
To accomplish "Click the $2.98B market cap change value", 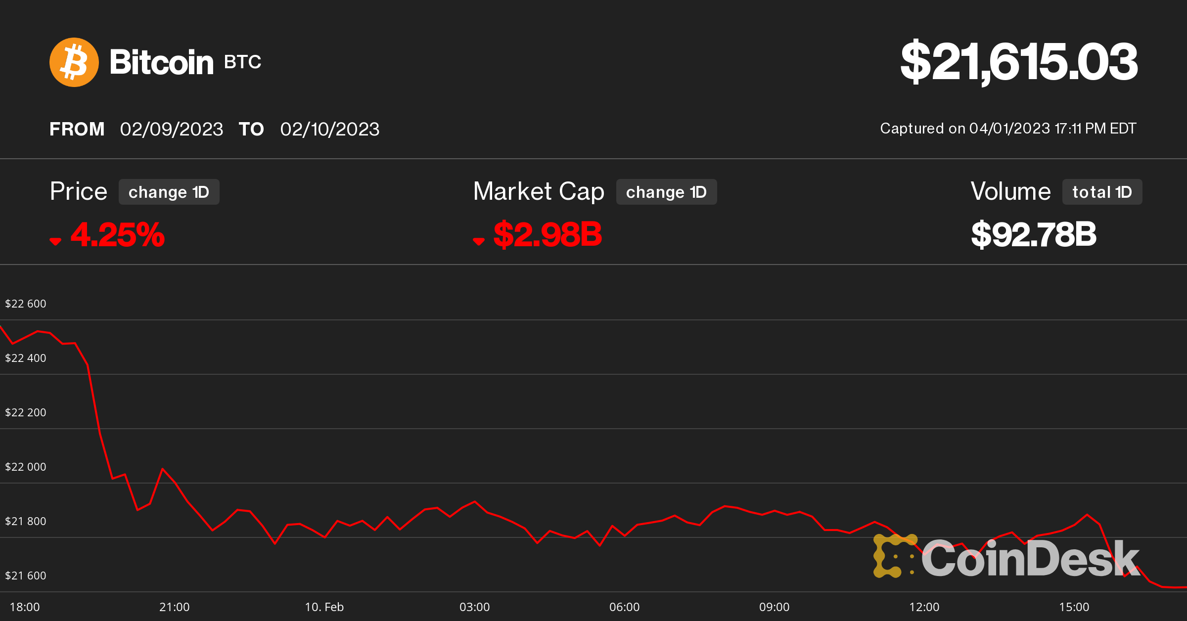I will (x=548, y=234).
